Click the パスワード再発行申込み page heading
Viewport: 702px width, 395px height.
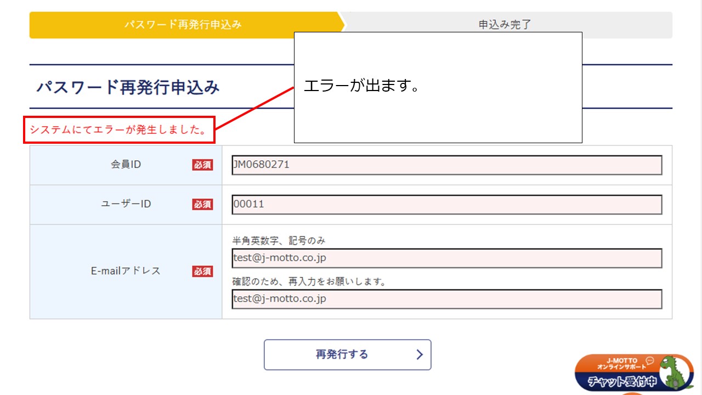(x=128, y=87)
